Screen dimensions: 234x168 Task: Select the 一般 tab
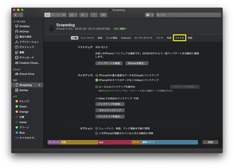(75, 38)
